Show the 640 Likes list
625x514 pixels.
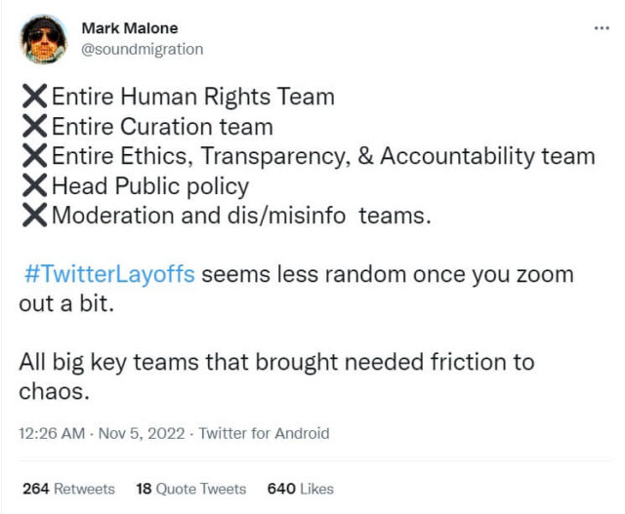300,489
